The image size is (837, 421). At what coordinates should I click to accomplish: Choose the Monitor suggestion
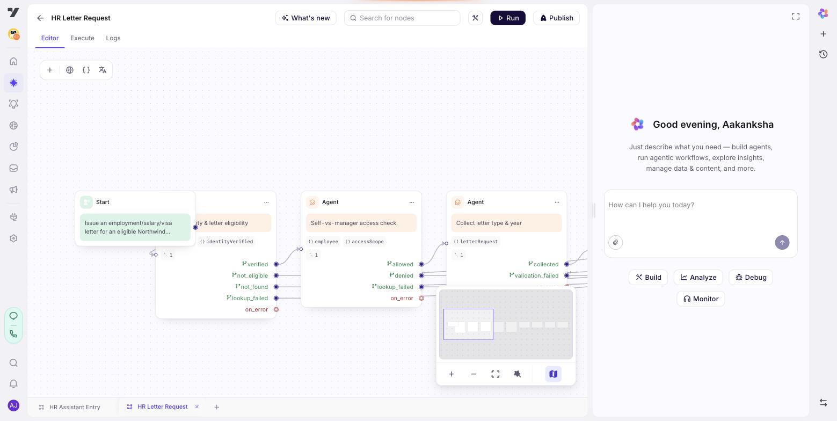click(701, 299)
